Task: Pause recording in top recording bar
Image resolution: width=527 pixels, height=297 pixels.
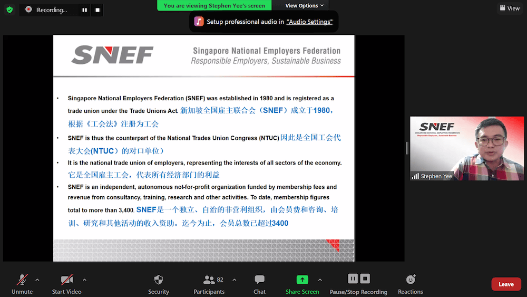Action: (84, 10)
